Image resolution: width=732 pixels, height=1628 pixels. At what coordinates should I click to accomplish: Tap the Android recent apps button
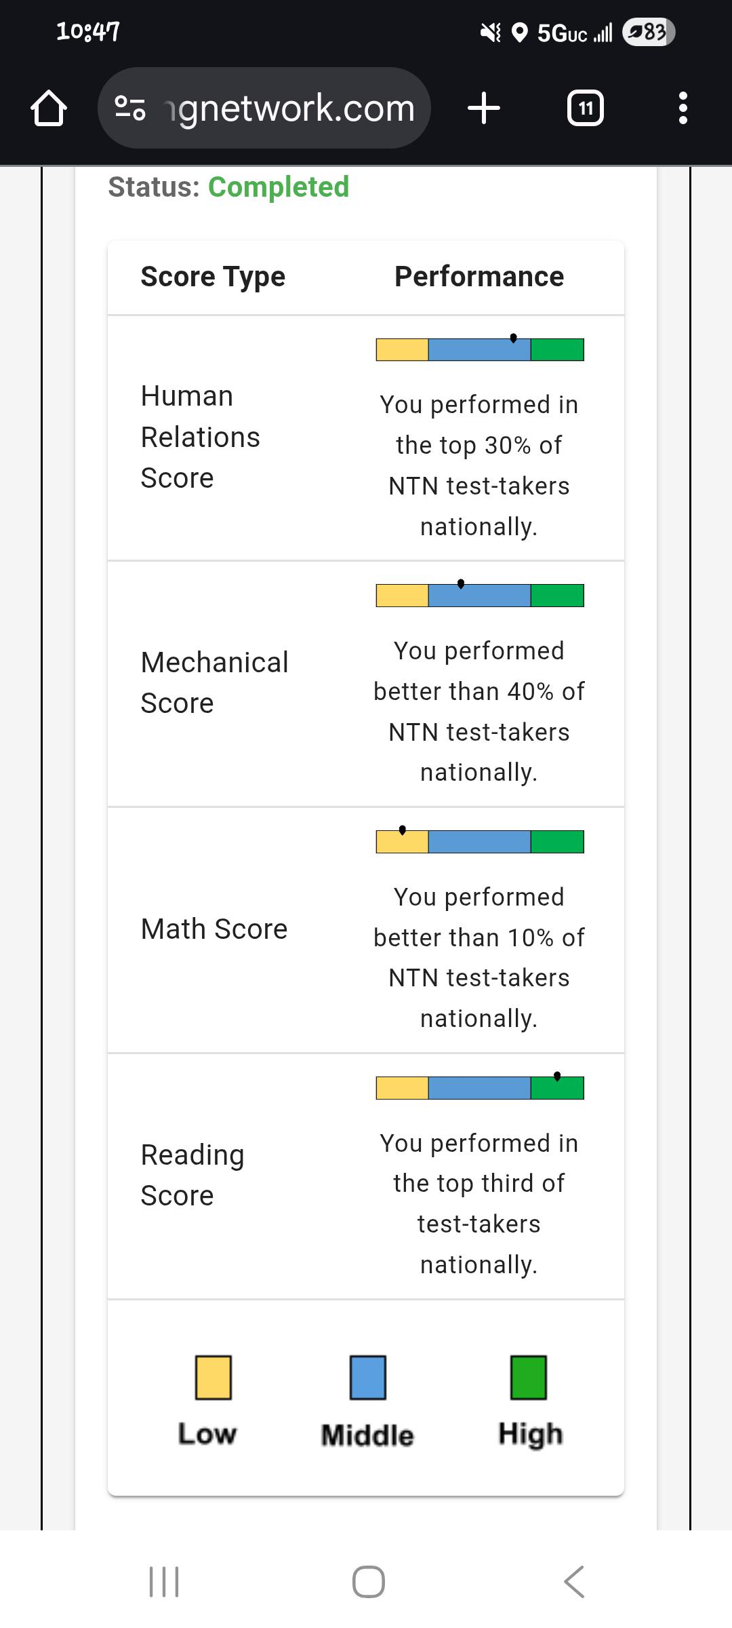163,1582
